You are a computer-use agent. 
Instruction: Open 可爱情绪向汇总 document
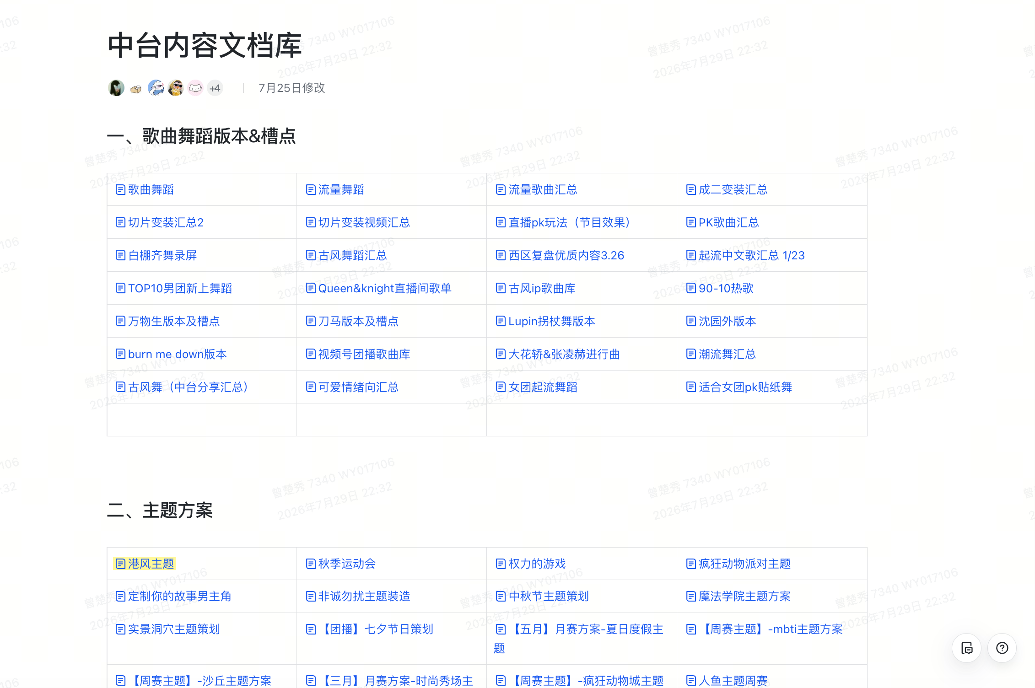pyautogui.click(x=352, y=387)
